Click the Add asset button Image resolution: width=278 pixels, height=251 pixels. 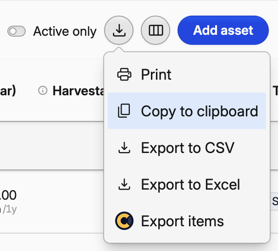pos(223,30)
